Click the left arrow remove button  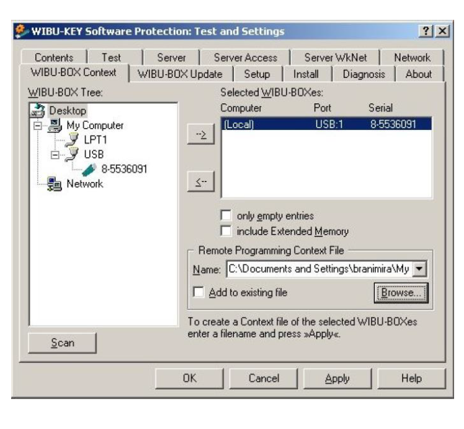tap(201, 181)
